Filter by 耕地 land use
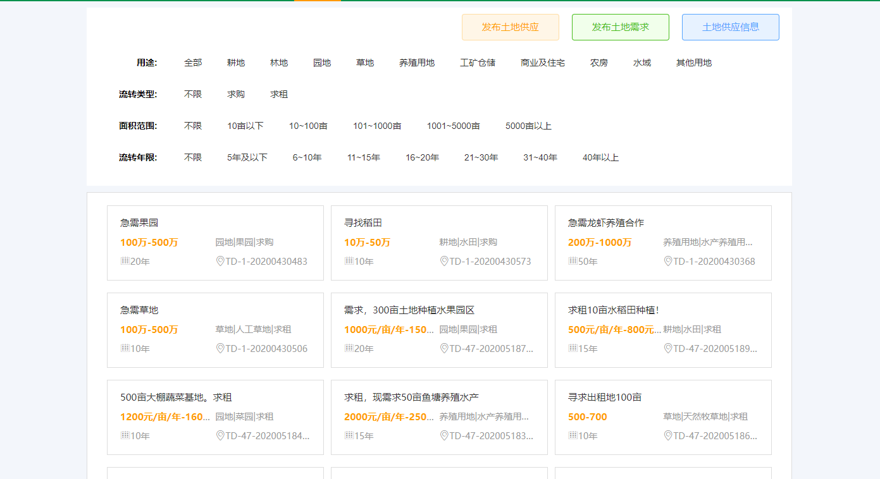Viewport: 880px width, 479px height. 236,63
